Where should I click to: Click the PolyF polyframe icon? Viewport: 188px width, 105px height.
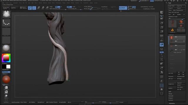coord(162,77)
